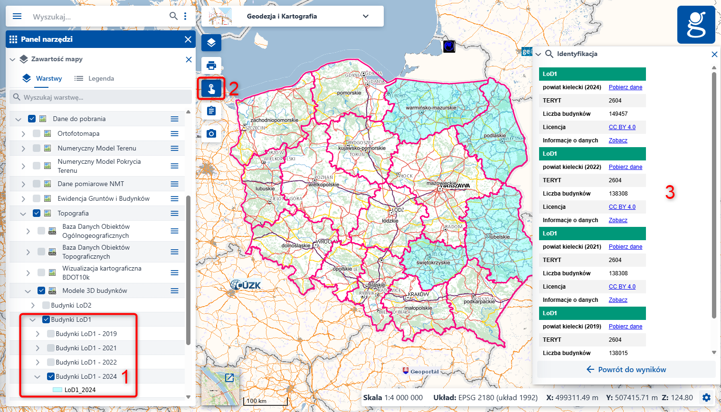Click the search magnifier icon

[173, 16]
